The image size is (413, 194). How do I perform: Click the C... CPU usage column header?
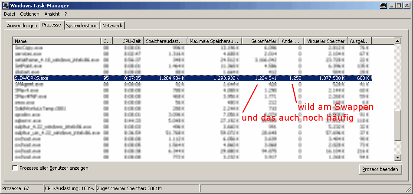coord(107,41)
